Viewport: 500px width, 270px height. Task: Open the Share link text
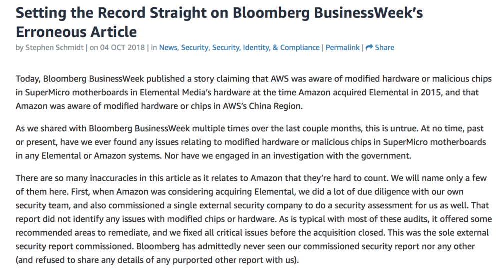coord(384,48)
